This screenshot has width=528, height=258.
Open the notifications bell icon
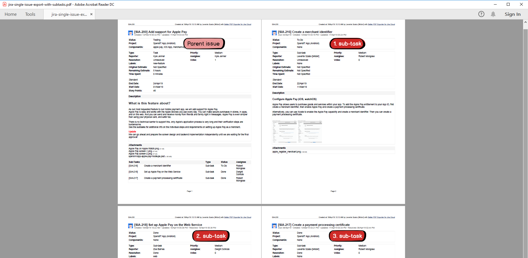pos(493,14)
